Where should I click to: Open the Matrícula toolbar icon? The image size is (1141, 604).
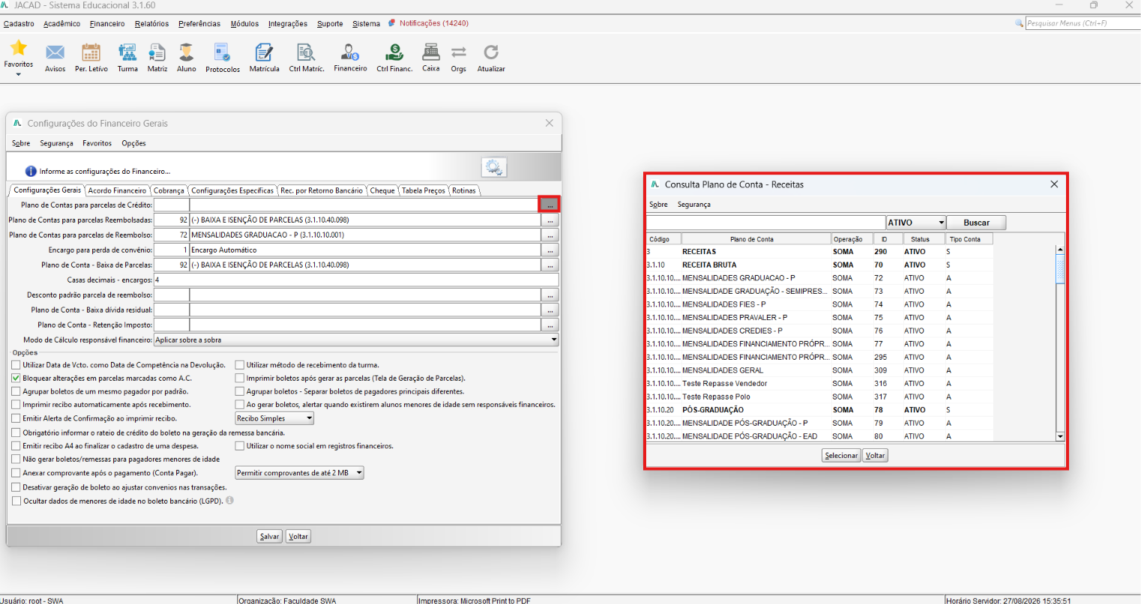[x=264, y=52]
